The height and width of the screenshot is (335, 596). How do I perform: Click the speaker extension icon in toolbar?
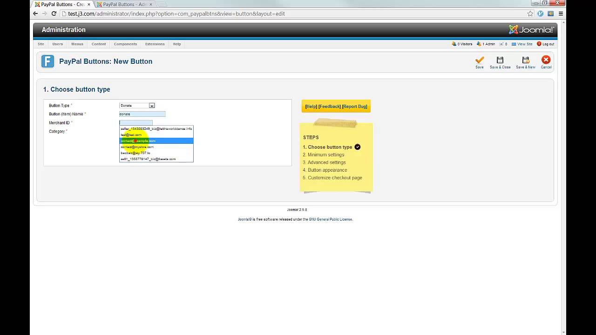click(550, 13)
